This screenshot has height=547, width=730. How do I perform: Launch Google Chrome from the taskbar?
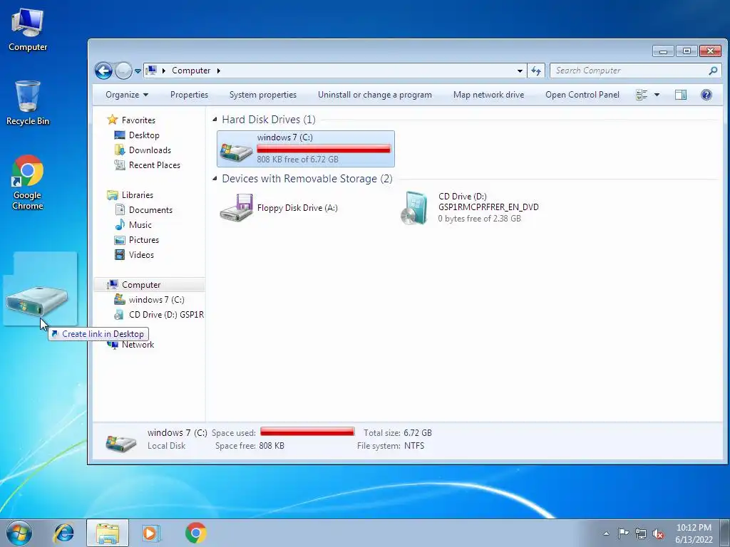(x=195, y=533)
